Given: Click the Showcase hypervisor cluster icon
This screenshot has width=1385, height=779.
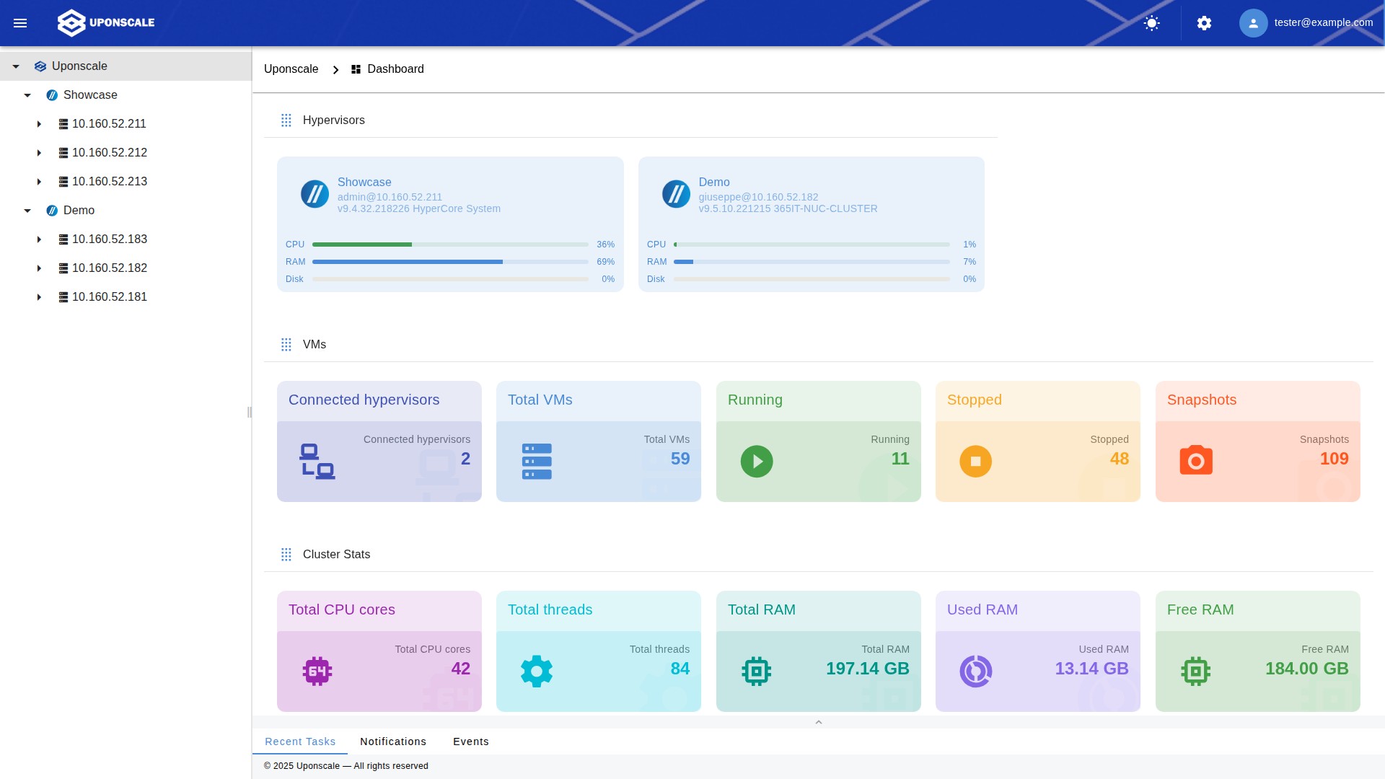Looking at the screenshot, I should coord(315,193).
